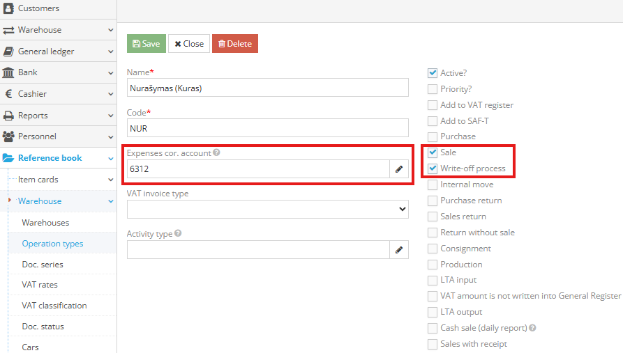Click the help icon next to Expenses cor. account

(216, 152)
